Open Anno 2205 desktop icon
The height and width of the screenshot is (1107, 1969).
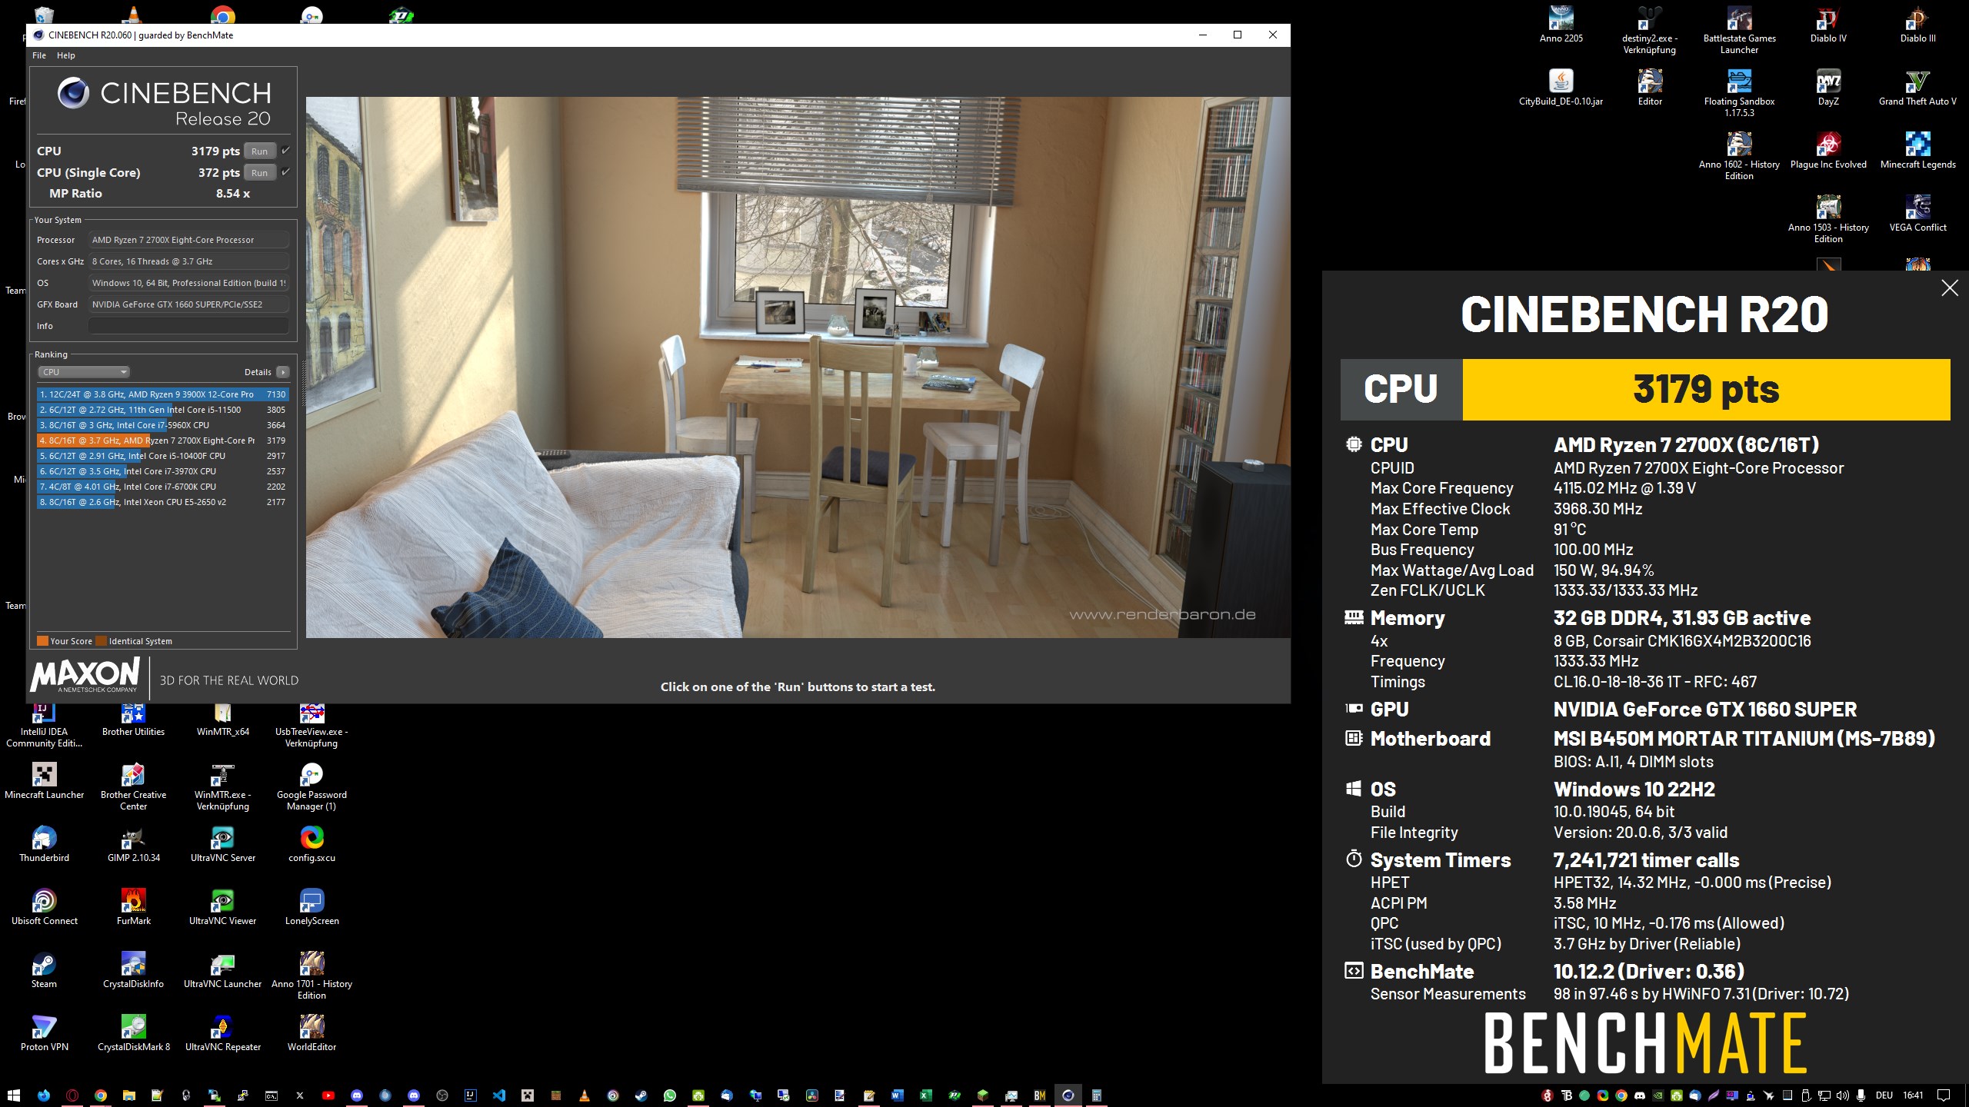(1561, 25)
